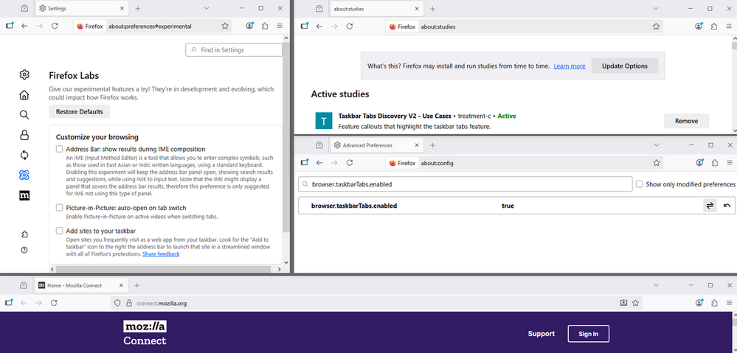Click the shield tracking protection icon for connect.mozilla.org
Screen dimensions: 737x353
click(117, 303)
